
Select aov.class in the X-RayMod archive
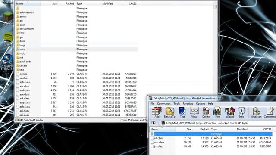pyautogui.click(x=211, y=142)
